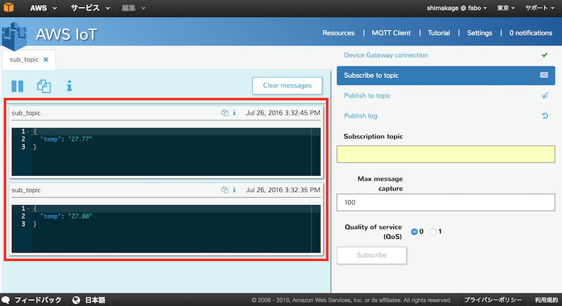This screenshot has width=562, height=306.
Task: Show info for the 3:32:35 PM message
Action: (x=234, y=189)
